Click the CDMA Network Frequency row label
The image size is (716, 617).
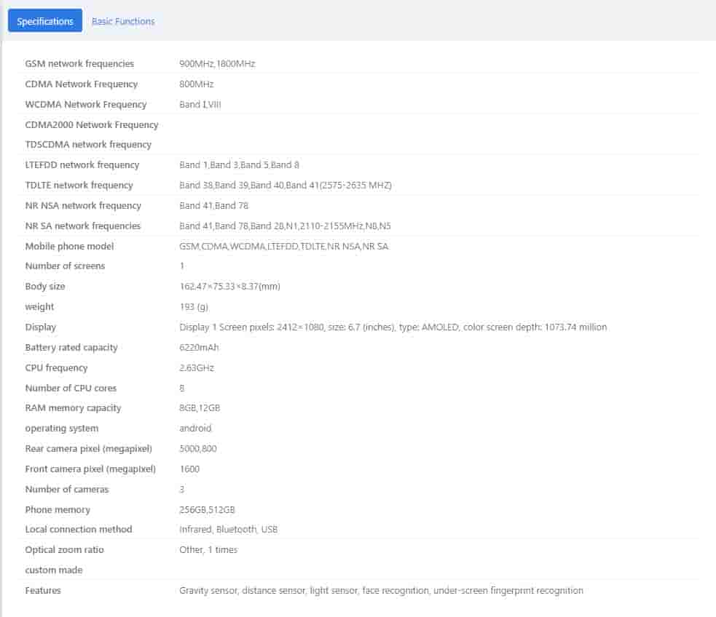pos(81,84)
